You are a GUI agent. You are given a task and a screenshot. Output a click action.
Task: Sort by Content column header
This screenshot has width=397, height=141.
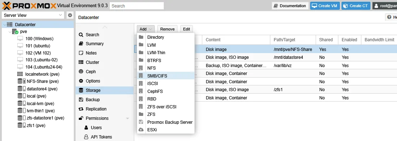[236, 39]
